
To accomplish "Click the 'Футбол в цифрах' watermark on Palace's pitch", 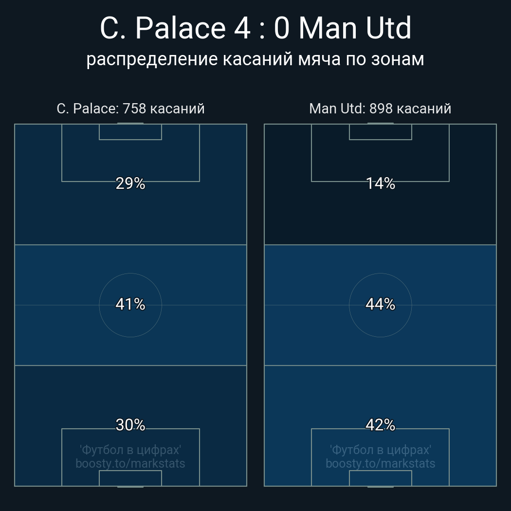I will pyautogui.click(x=130, y=450).
